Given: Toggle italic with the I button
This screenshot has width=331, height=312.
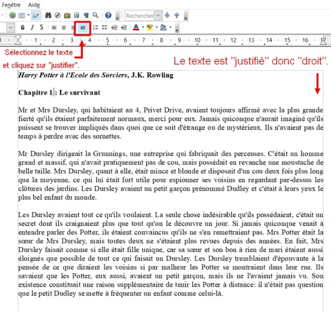Looking at the screenshot, I should pos(32,27).
